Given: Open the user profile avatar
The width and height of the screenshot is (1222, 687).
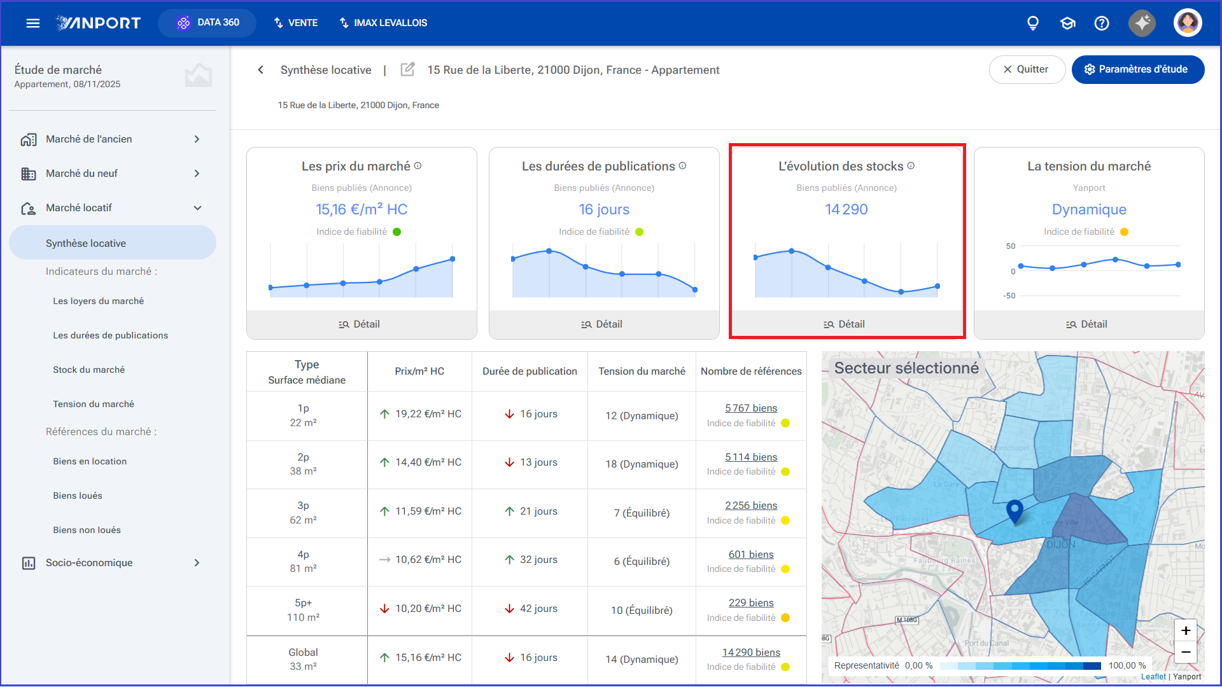Looking at the screenshot, I should click(1187, 23).
